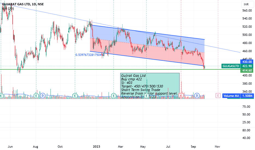Screen dimensions: 255x150
Task: Click the 1.508M volume value label
Action: 247,96
